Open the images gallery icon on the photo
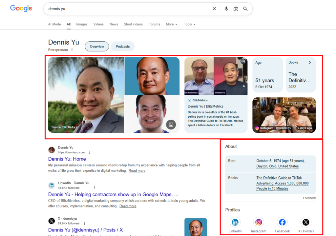 click(x=171, y=125)
